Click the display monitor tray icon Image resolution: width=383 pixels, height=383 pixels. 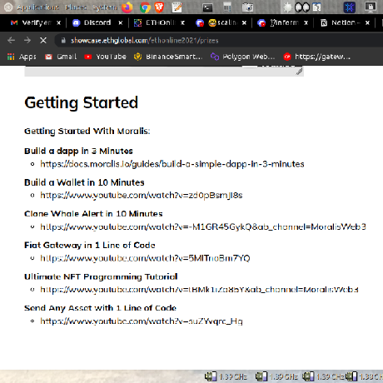tap(371, 7)
